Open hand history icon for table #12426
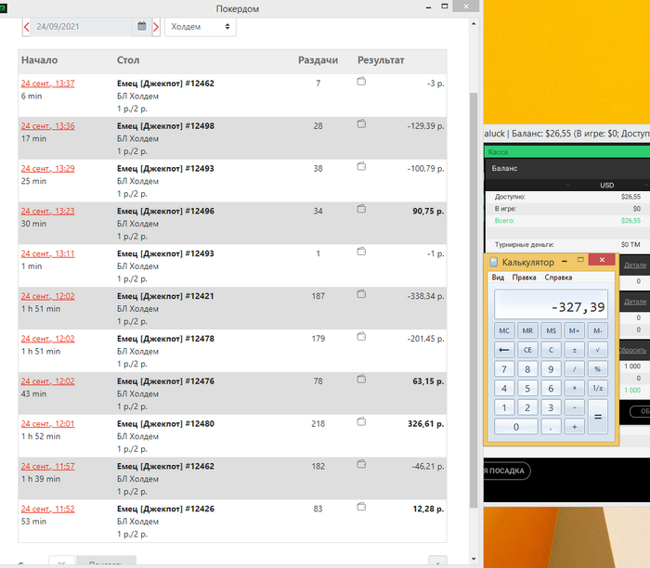 point(361,506)
